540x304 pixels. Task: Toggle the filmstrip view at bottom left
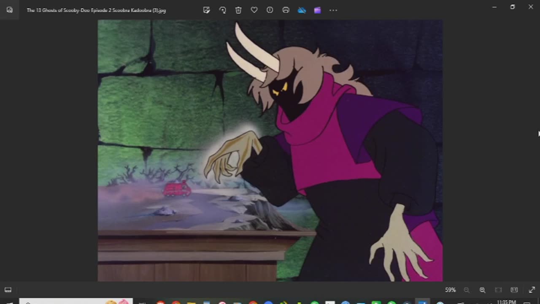tap(8, 290)
